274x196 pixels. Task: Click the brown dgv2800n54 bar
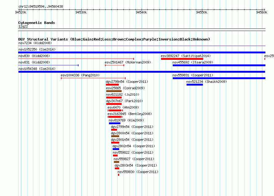(x=115, y=136)
